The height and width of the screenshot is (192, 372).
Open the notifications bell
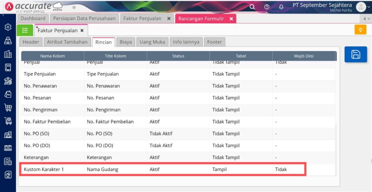click(x=281, y=7)
